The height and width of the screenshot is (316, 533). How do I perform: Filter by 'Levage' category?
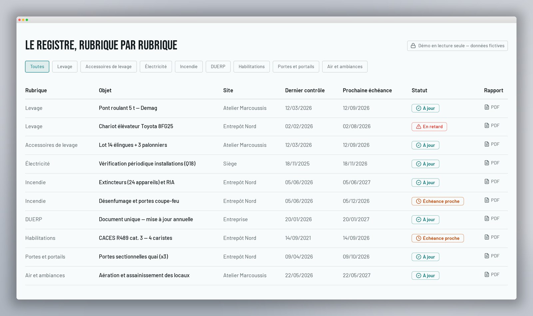click(65, 67)
